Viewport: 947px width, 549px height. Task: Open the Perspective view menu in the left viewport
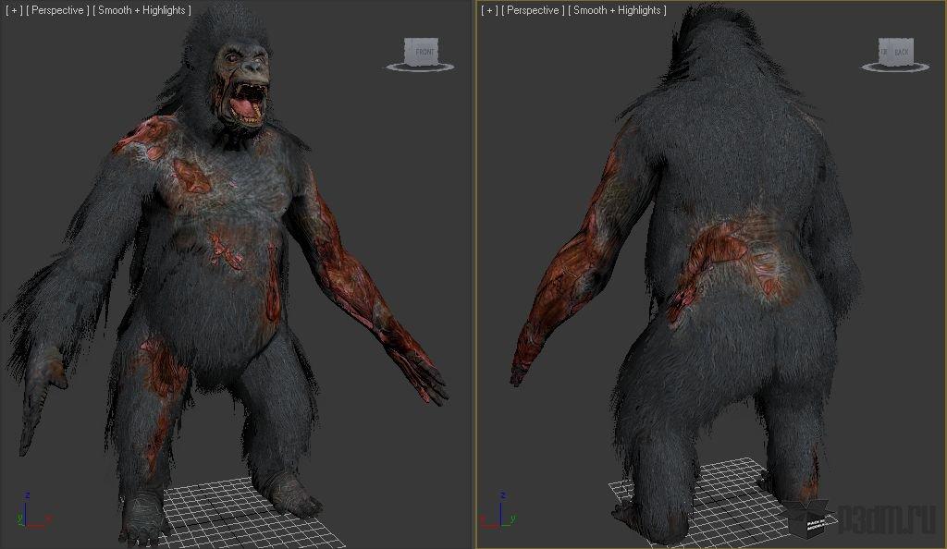tap(57, 10)
